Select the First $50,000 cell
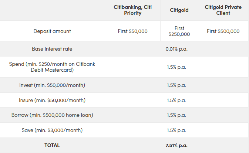Image resolution: width=249 pixels, height=153 pixels. 132,31
